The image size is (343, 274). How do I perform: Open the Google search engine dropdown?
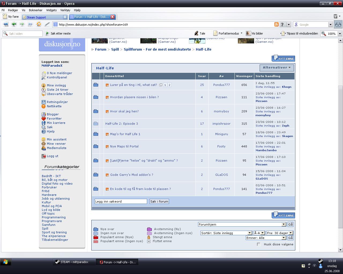point(330,25)
